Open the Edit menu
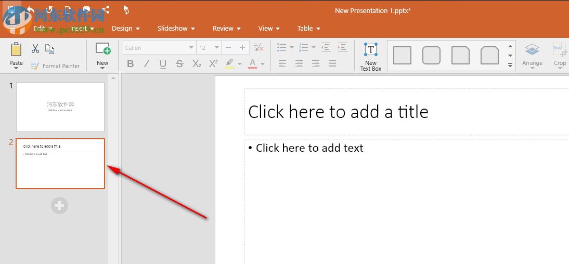This screenshot has height=264, width=569. (43, 28)
